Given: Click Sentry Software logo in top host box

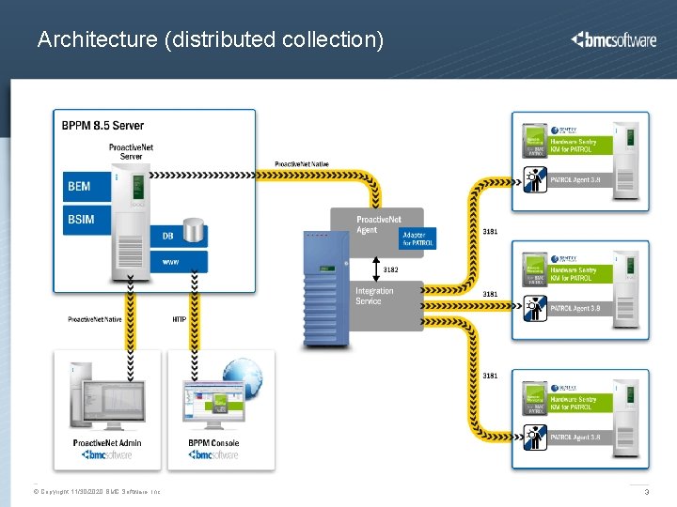Looking at the screenshot, I should (563, 131).
